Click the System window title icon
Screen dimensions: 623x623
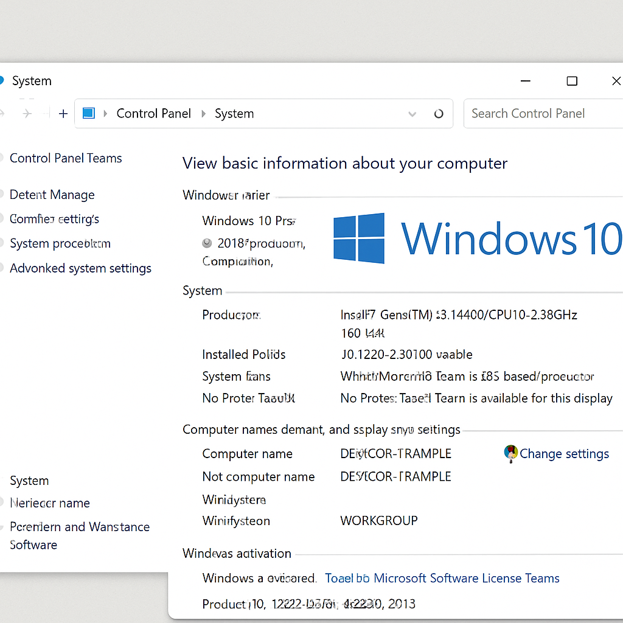click(x=1, y=81)
